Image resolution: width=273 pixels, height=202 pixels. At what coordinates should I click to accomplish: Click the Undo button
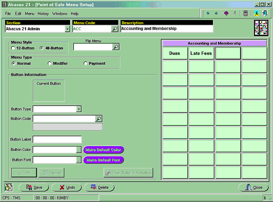click(x=66, y=187)
